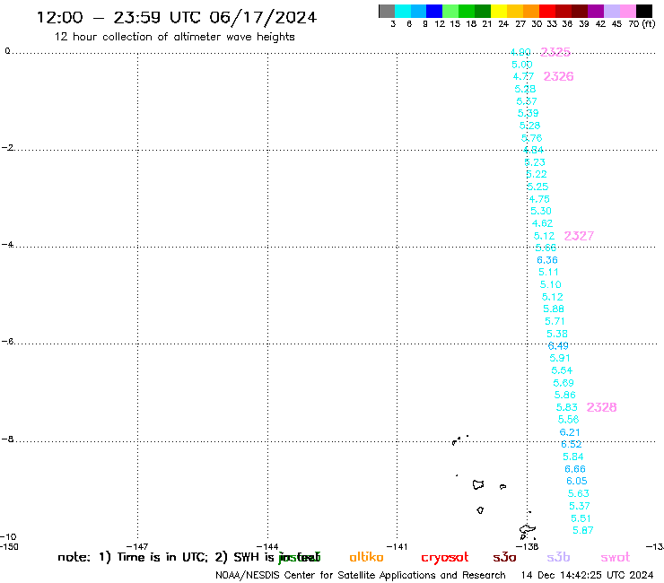
Task: Click the -8 latitude axis label
Action: click(x=7, y=439)
